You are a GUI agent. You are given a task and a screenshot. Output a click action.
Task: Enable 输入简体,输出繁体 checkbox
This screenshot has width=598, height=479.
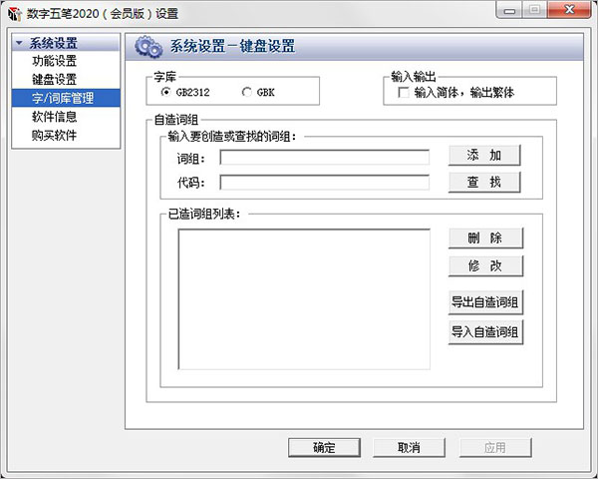click(403, 93)
